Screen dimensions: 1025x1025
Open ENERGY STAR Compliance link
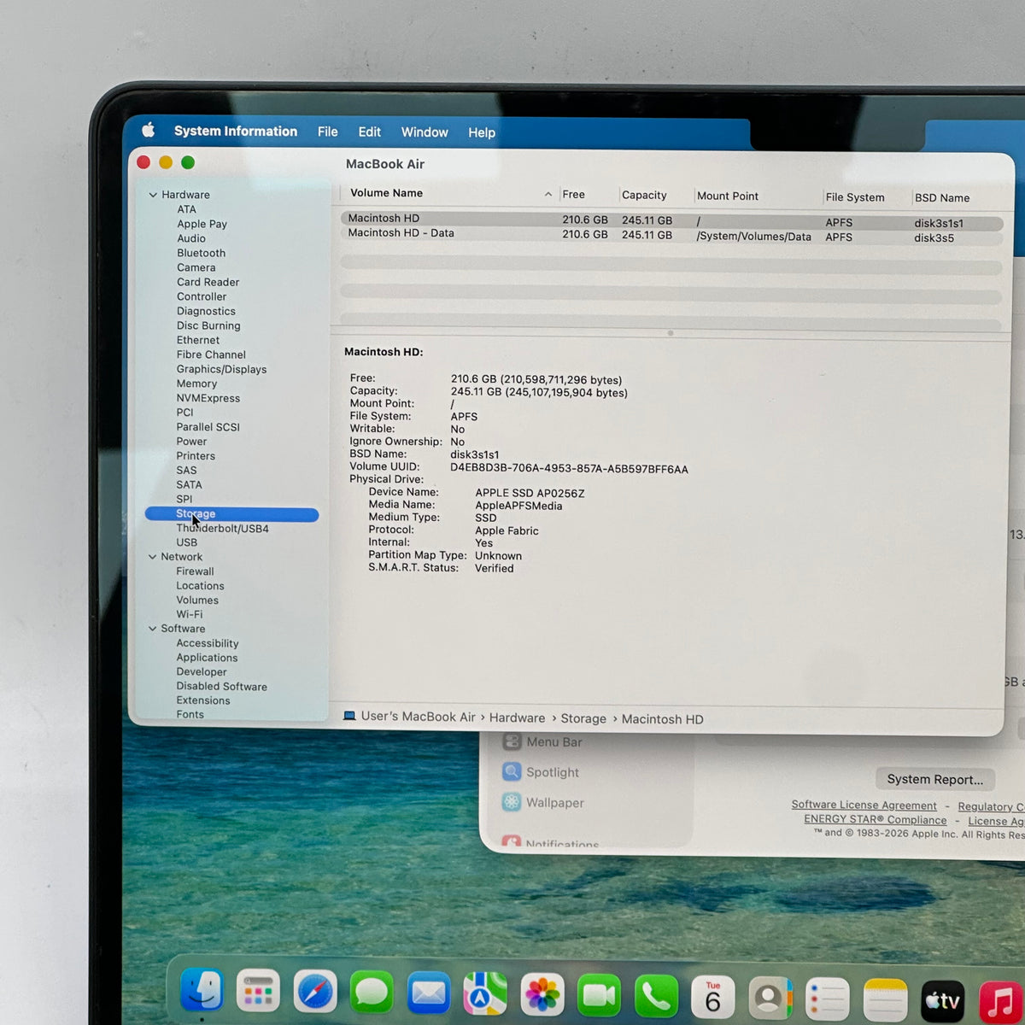tap(875, 819)
